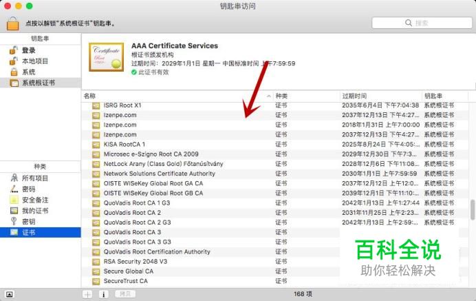Screen dimensions: 476x301
Task: Click RSA Security 2048 V3 icon
Action: [96, 262]
